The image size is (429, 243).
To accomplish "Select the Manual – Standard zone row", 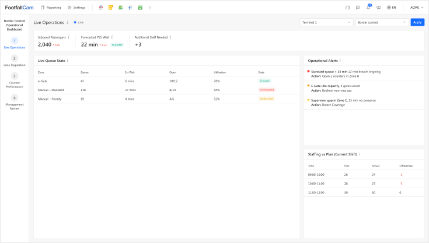I will click(166, 90).
